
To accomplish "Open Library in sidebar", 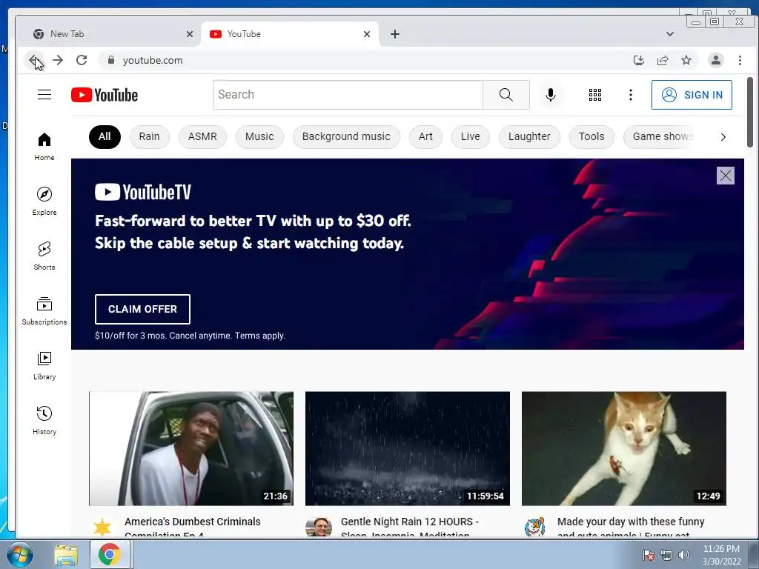I will 44,366.
